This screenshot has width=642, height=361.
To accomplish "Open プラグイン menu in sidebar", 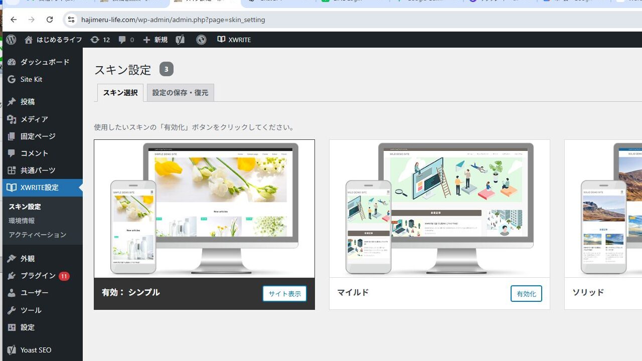I will pyautogui.click(x=38, y=276).
